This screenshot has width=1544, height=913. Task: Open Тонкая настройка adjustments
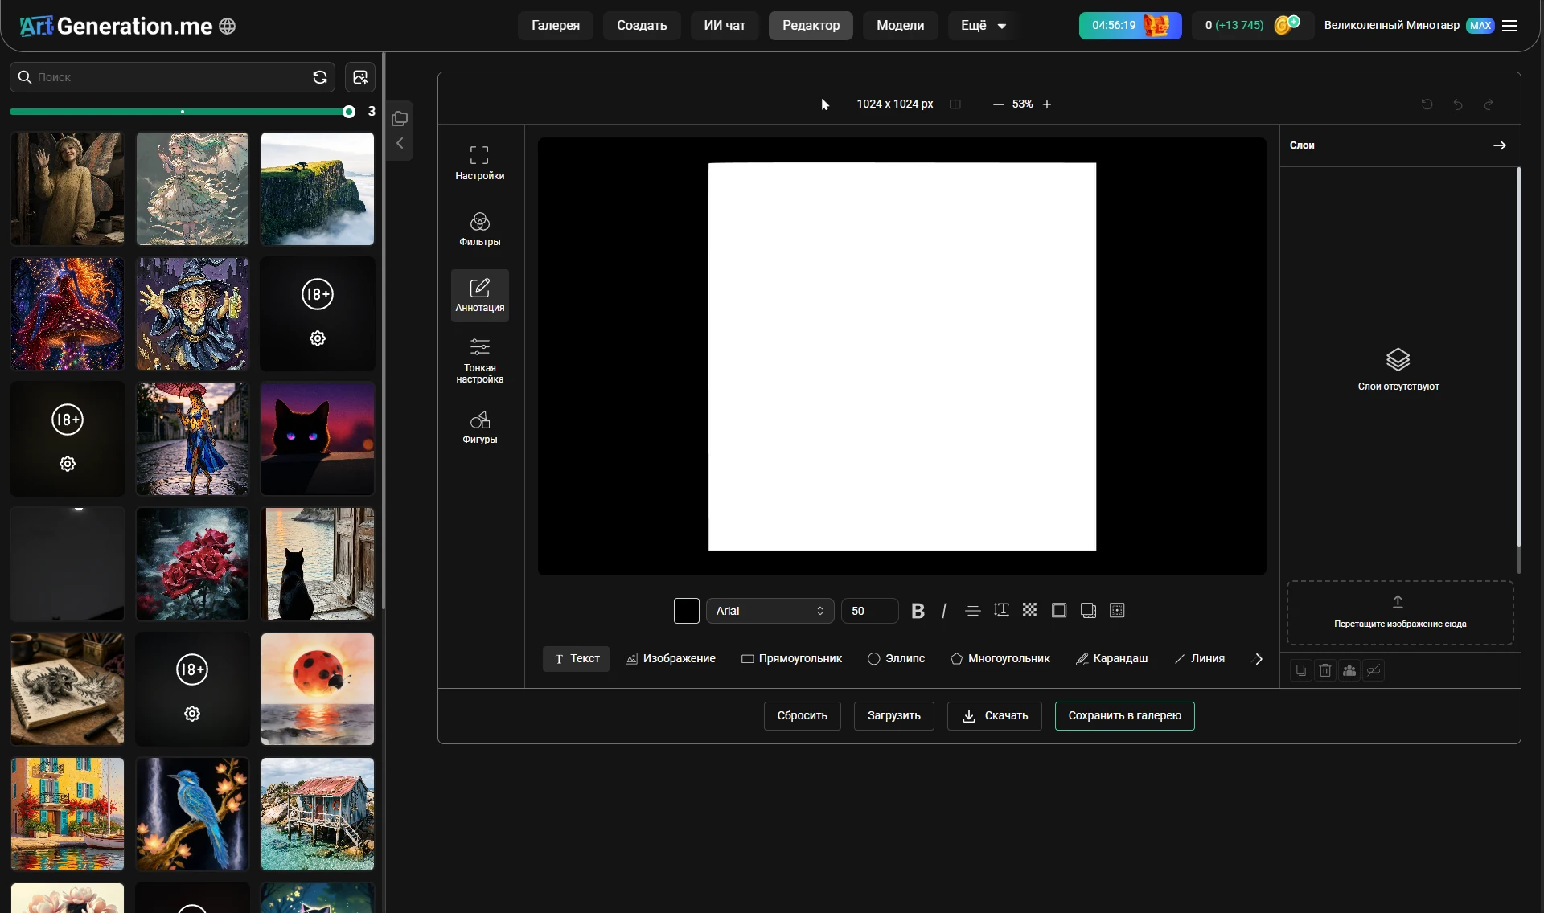(479, 361)
